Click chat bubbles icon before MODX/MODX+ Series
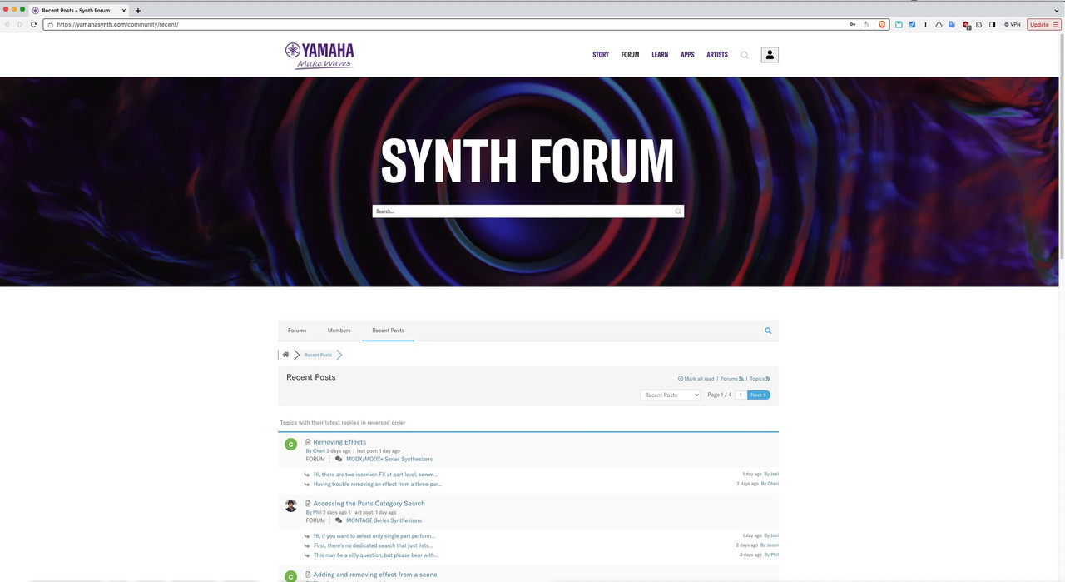The height and width of the screenshot is (582, 1065). [339, 459]
